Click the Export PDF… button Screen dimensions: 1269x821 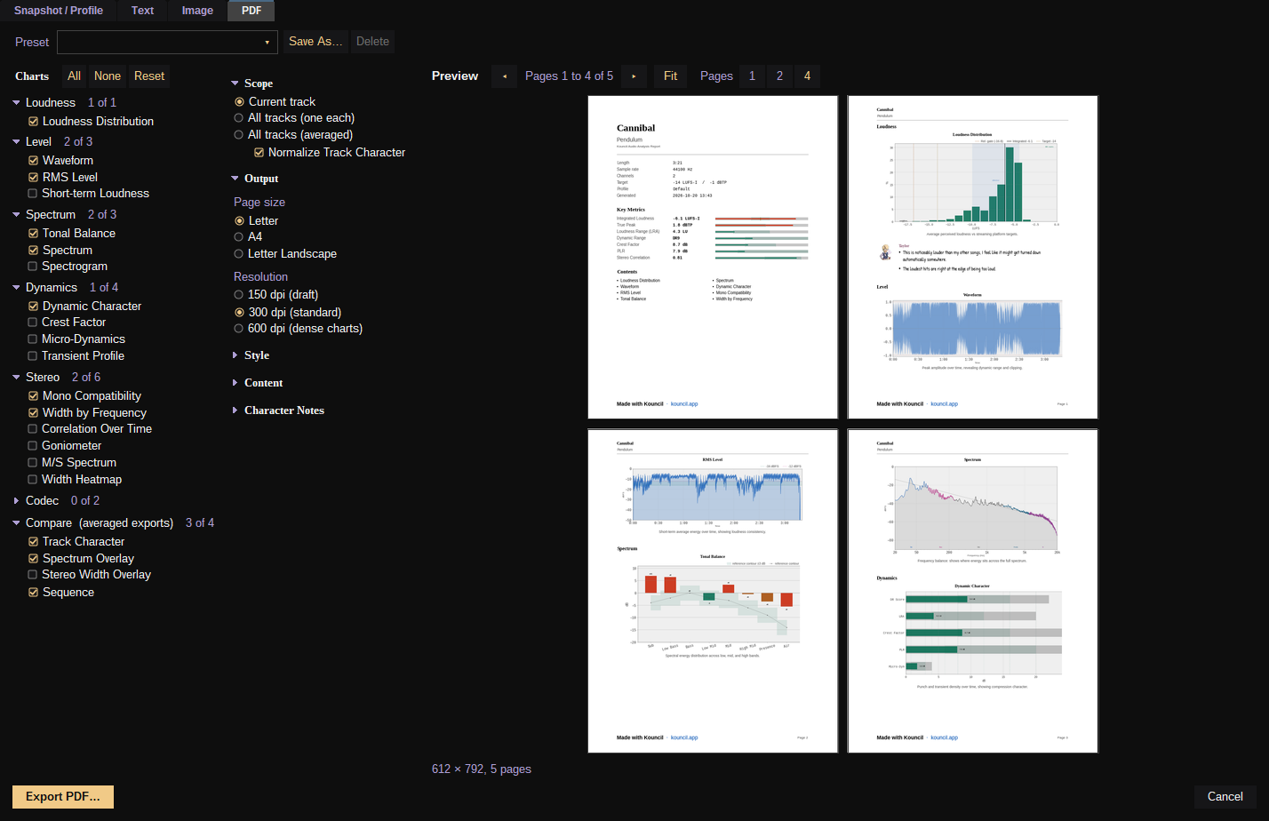pyautogui.click(x=63, y=797)
